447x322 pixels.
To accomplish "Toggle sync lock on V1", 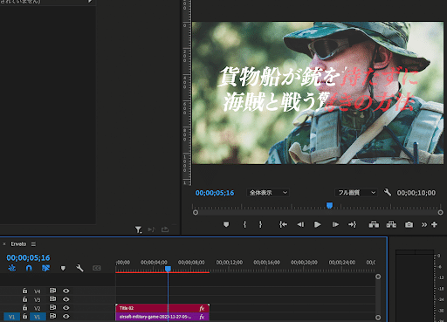I will coord(52,316).
